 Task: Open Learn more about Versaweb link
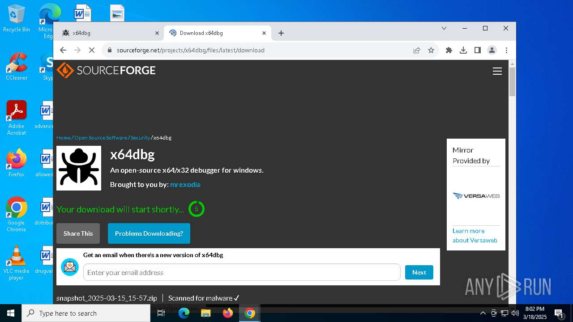(x=475, y=236)
